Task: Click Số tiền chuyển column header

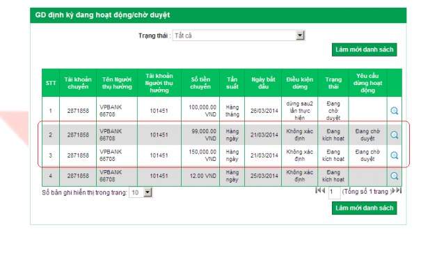Action: [x=200, y=83]
